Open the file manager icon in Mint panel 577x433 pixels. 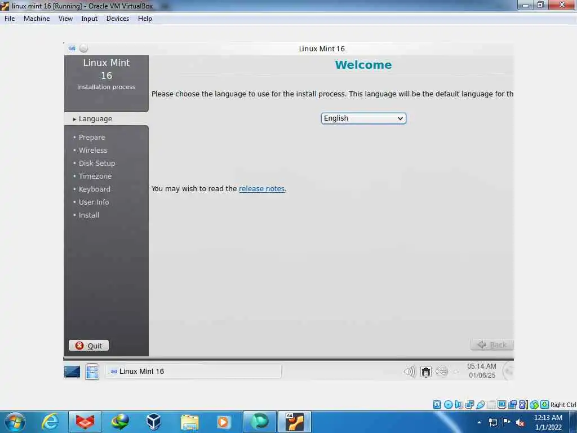click(92, 371)
